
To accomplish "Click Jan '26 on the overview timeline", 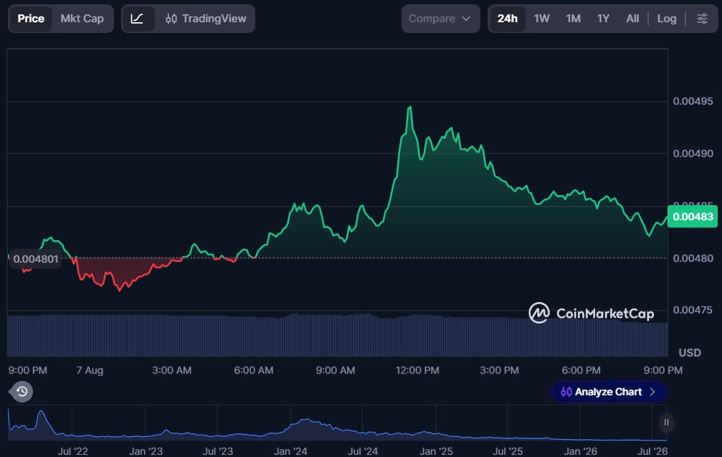I will 581,451.
